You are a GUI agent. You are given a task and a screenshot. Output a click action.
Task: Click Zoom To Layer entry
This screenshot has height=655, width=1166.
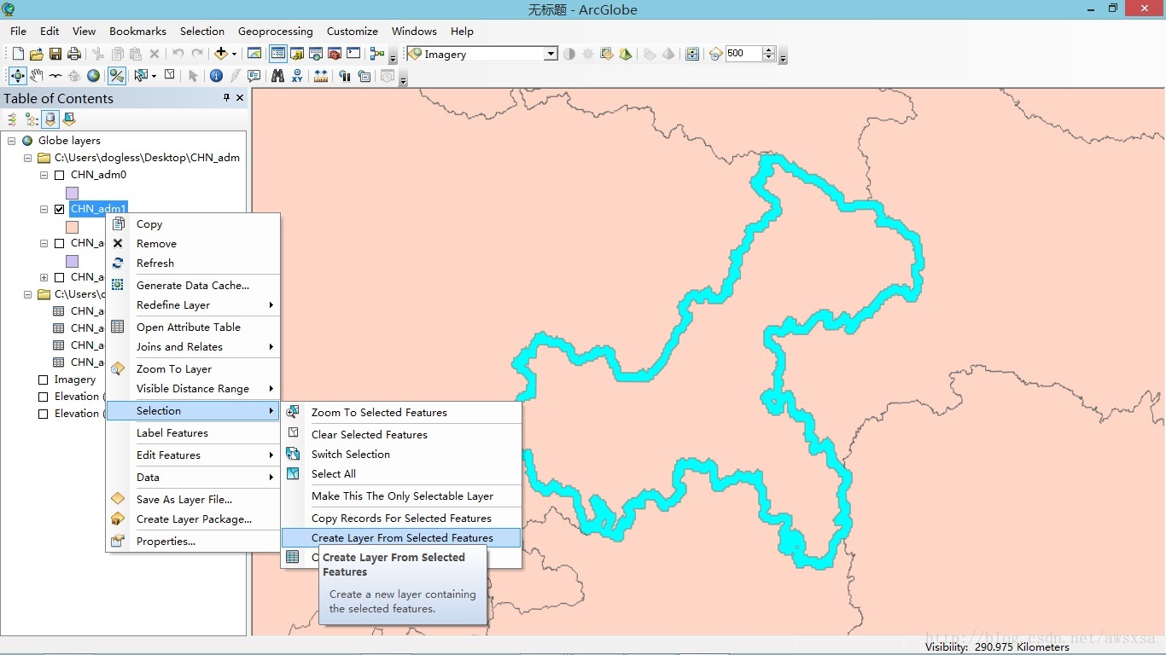pos(193,369)
